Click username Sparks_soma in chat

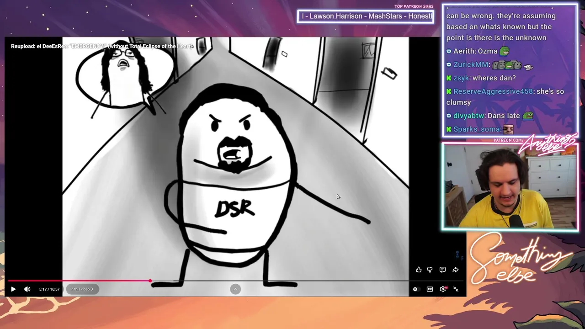(477, 129)
